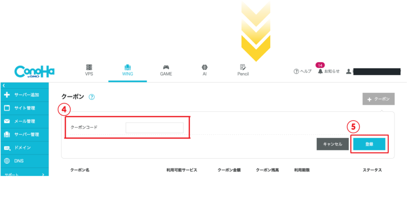The image size is (407, 214).
Task: Click the クーポン名 column header
Action: coord(80,170)
